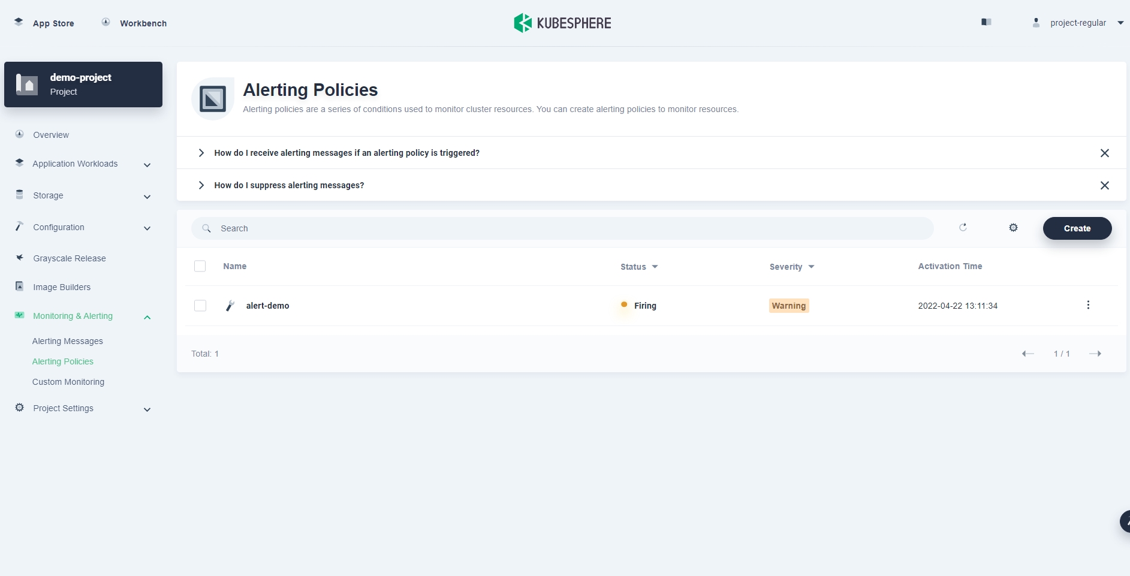Screen dimensions: 1130x576
Task: Open the Severity filter dropdown
Action: coord(791,267)
